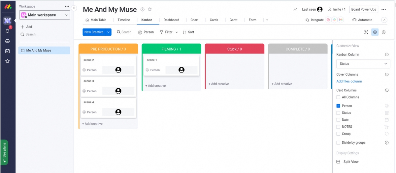
Task: Click the Board Power-Ups button
Action: [x=363, y=9]
